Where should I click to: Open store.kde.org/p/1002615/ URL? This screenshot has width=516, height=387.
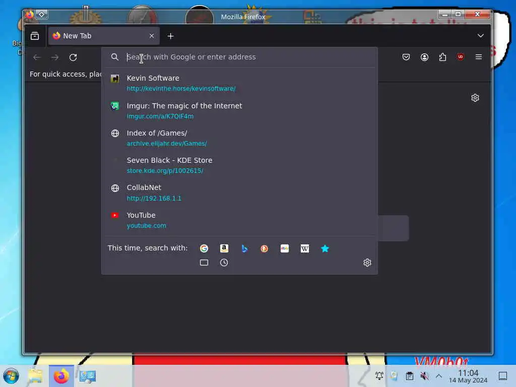point(165,171)
